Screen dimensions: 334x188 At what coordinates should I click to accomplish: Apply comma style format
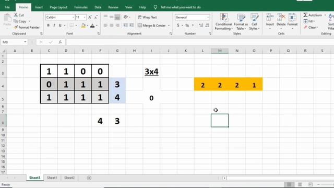pos(193,26)
